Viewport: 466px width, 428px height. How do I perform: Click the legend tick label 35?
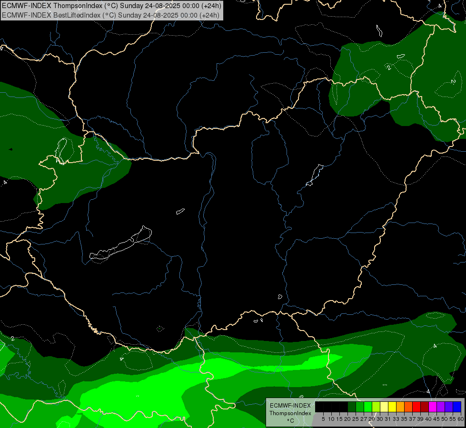tap(404, 419)
